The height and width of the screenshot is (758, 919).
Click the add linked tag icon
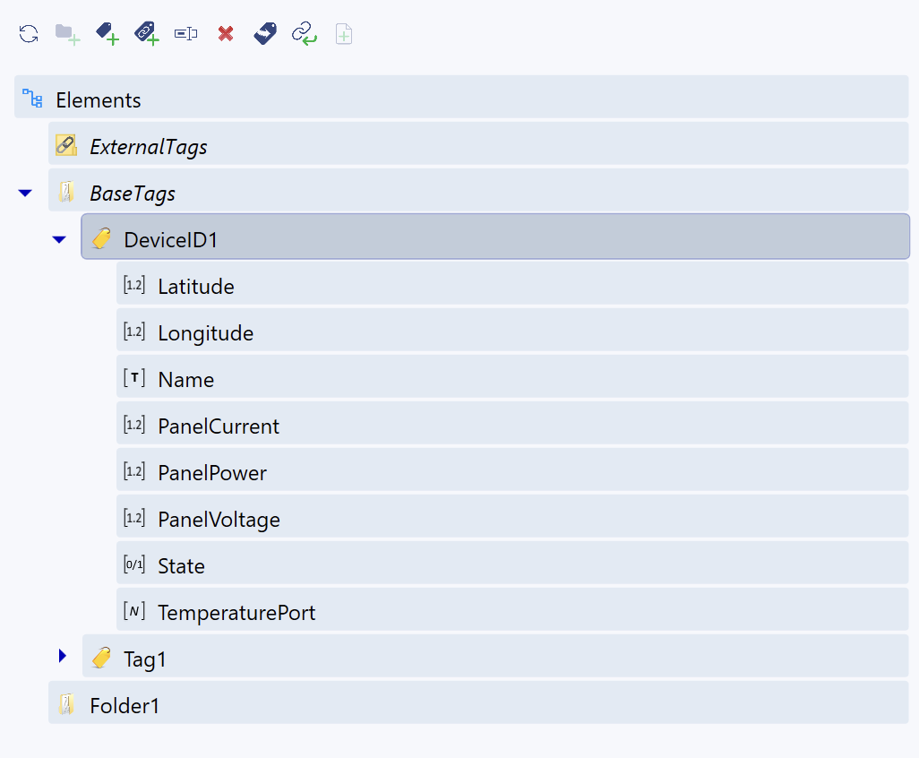[x=147, y=34]
